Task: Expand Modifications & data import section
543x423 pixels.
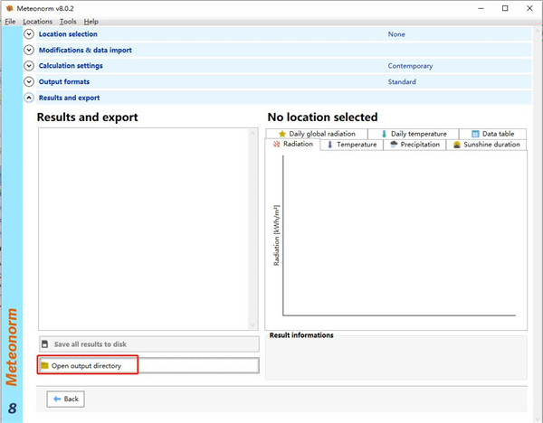Action: (x=29, y=50)
